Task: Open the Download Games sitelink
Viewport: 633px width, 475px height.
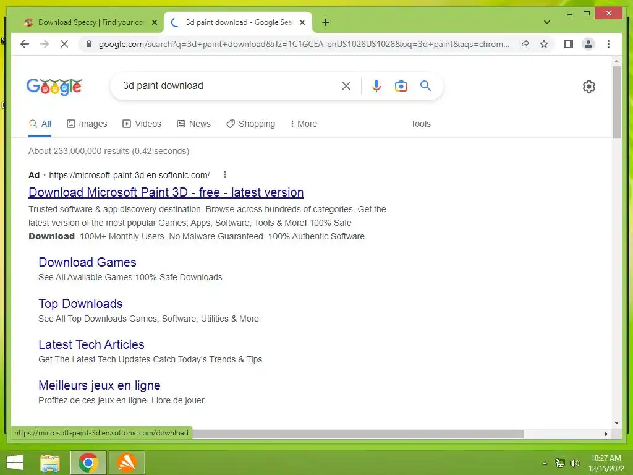Action: (87, 262)
